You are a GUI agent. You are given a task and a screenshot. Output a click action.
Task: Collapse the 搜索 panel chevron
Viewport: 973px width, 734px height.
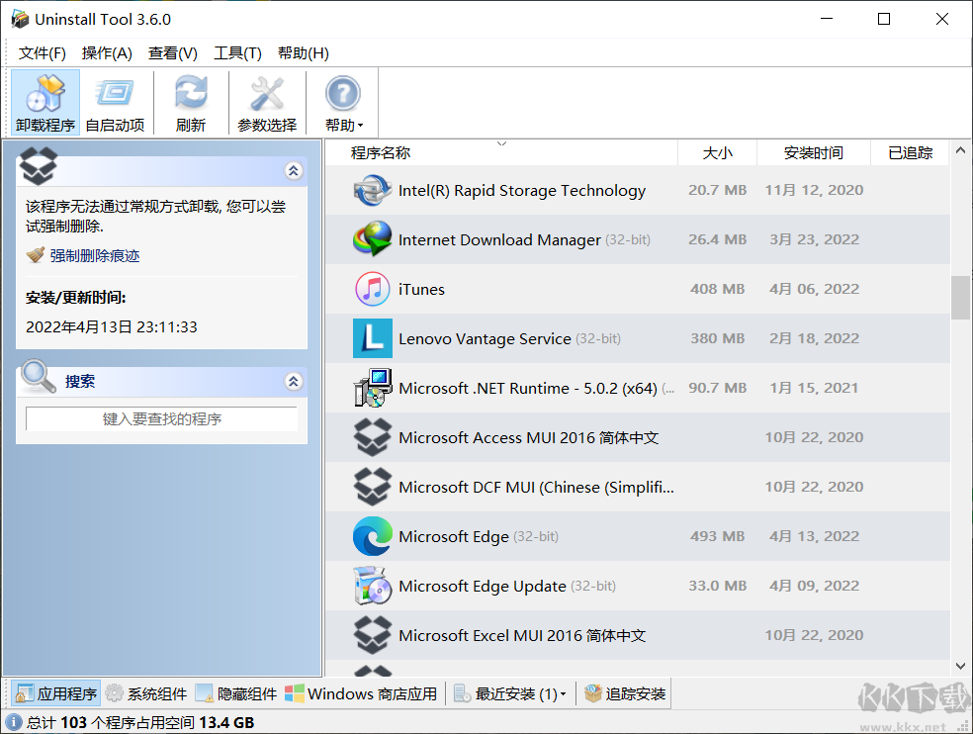click(x=294, y=381)
